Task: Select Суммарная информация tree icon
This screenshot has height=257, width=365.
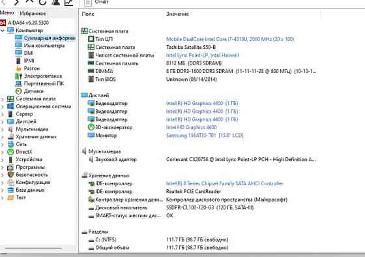Action: click(19, 38)
